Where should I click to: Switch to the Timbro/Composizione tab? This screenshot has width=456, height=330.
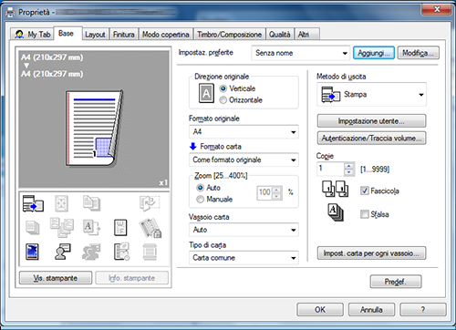point(230,35)
